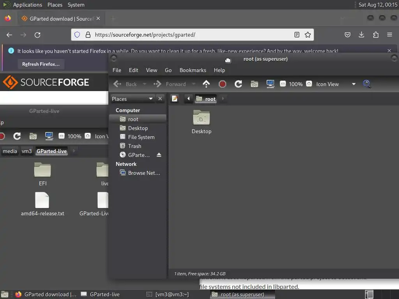
Task: Open the Firefox downloads icon
Action: click(361, 35)
